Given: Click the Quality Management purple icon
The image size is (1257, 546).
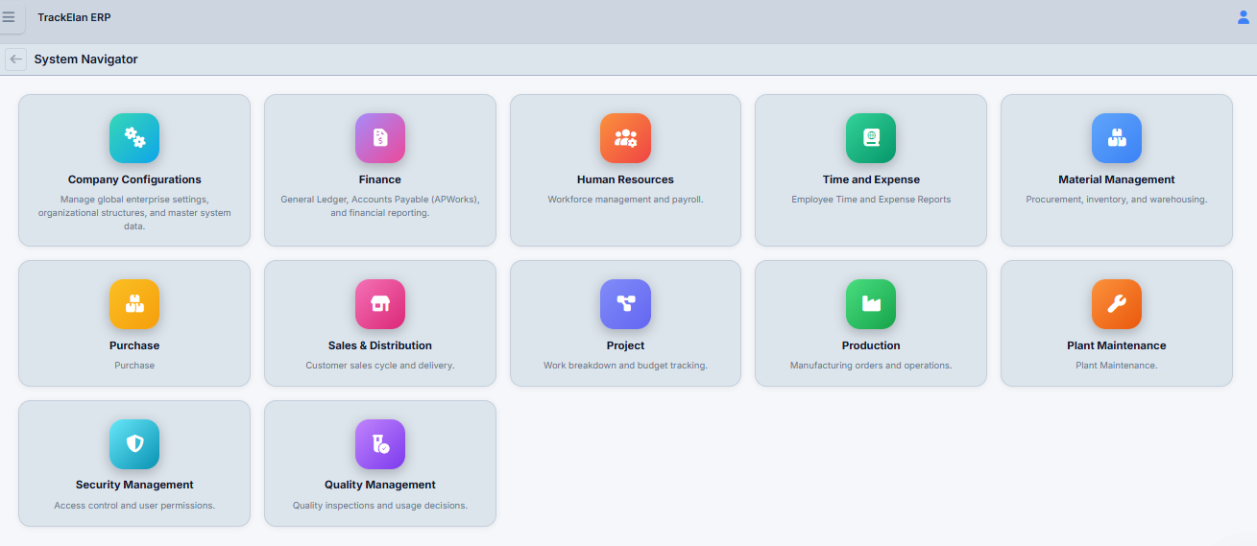Looking at the screenshot, I should click(380, 444).
